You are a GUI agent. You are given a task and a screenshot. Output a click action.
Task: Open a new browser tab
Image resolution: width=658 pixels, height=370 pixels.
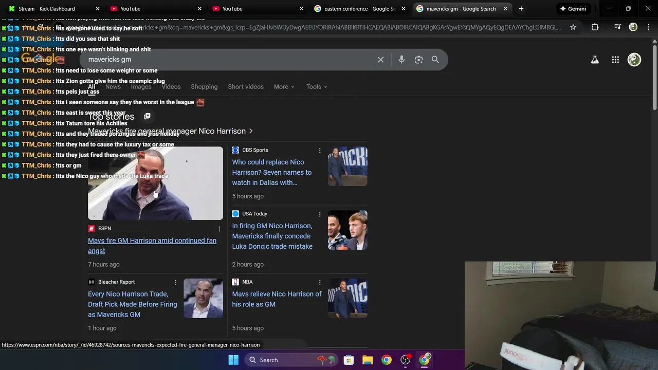pos(521,9)
